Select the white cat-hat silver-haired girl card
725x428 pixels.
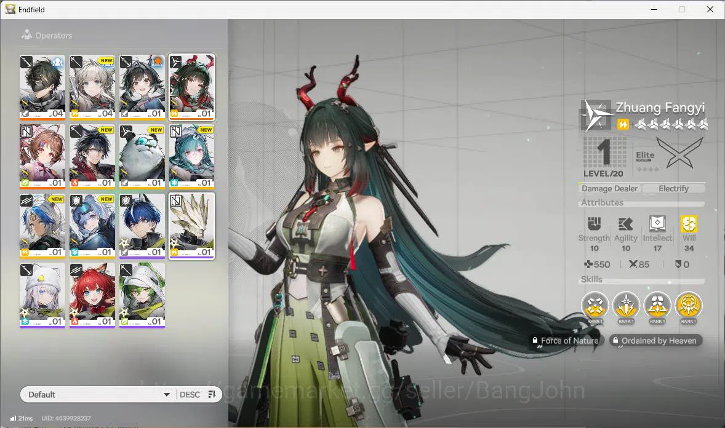tap(42, 295)
